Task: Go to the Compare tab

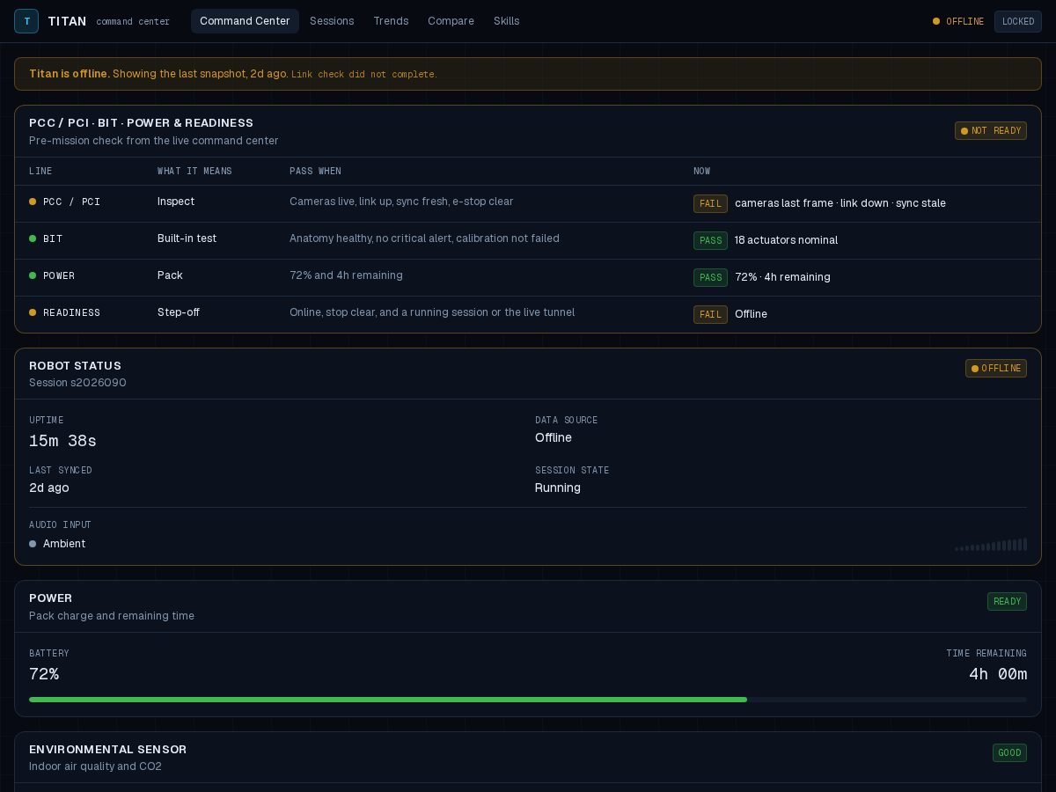Action: (x=451, y=21)
